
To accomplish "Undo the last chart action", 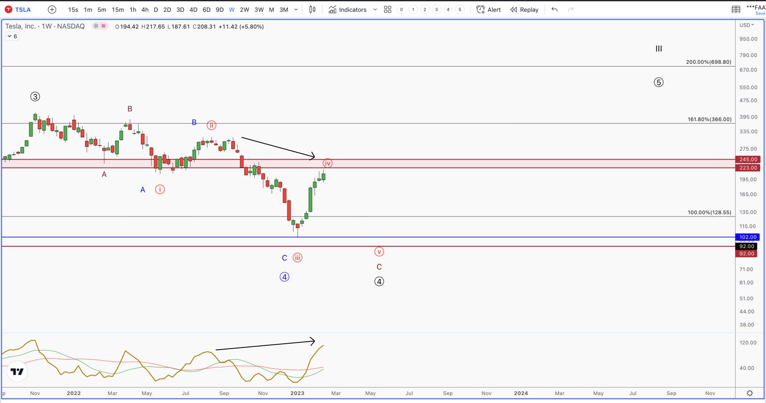I will pos(555,10).
